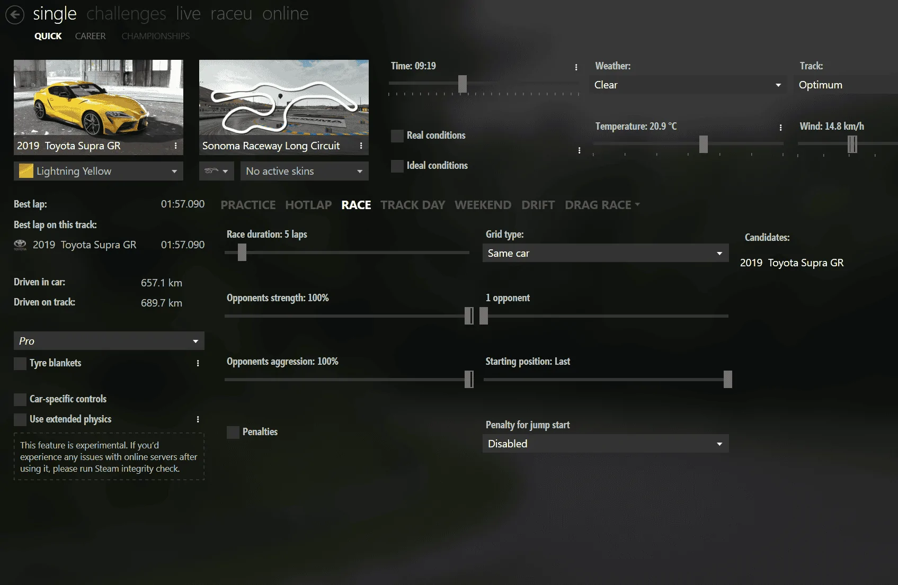898x585 pixels.
Task: Go back using the circled arrow
Action: click(15, 14)
